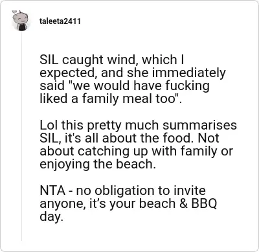Image resolution: width=259 pixels, height=252 pixels.
Task: Click the word "immediately" in the first paragraph
Action: click(189, 73)
